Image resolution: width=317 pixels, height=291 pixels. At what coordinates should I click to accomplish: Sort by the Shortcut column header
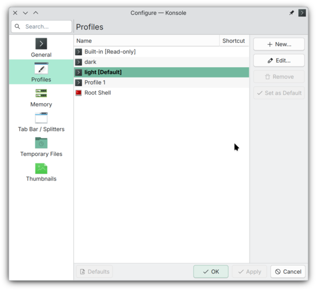234,41
